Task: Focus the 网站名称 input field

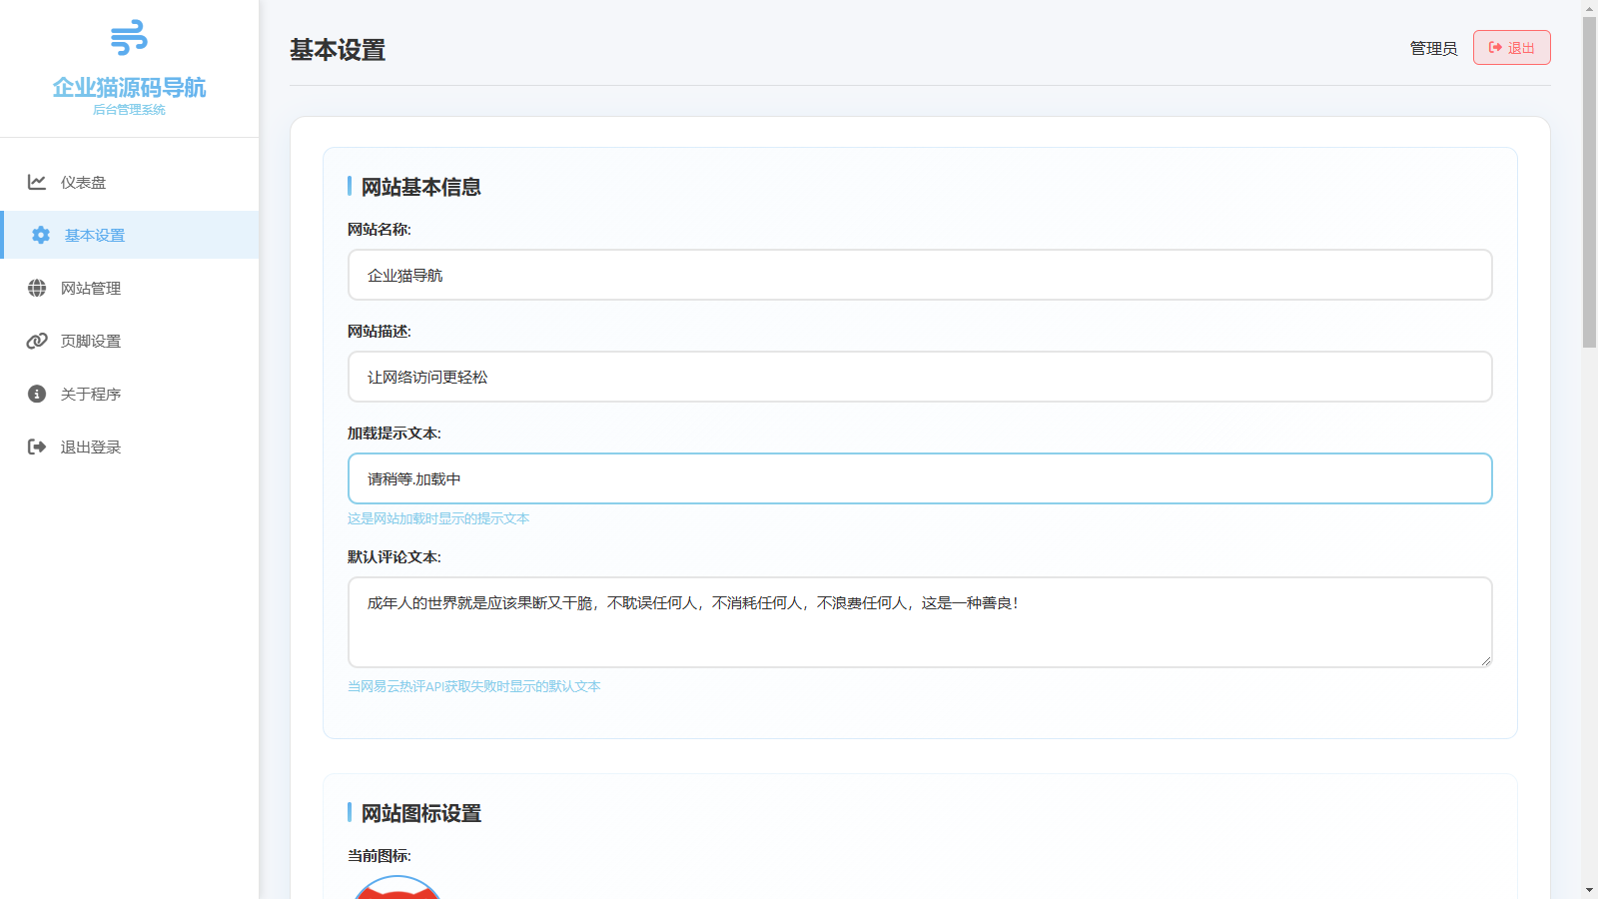Action: click(919, 275)
